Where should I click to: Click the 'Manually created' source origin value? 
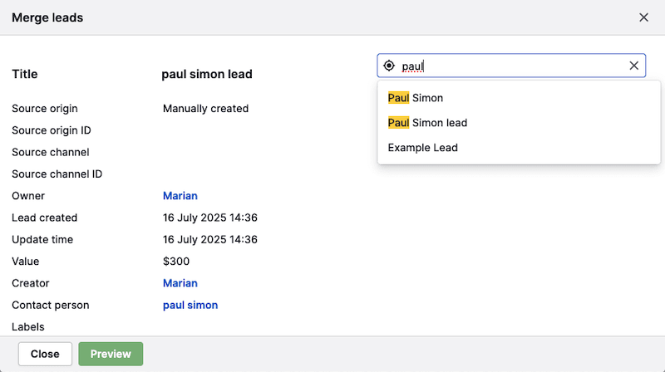(x=205, y=109)
